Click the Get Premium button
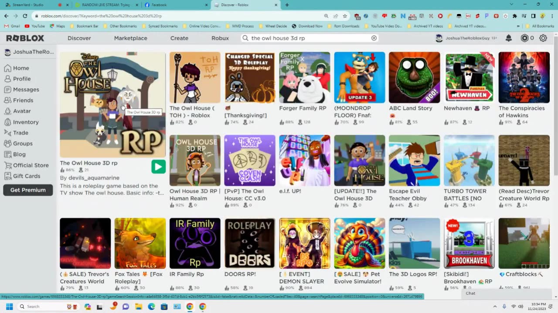Viewport: 558px width, 313px height. click(28, 190)
